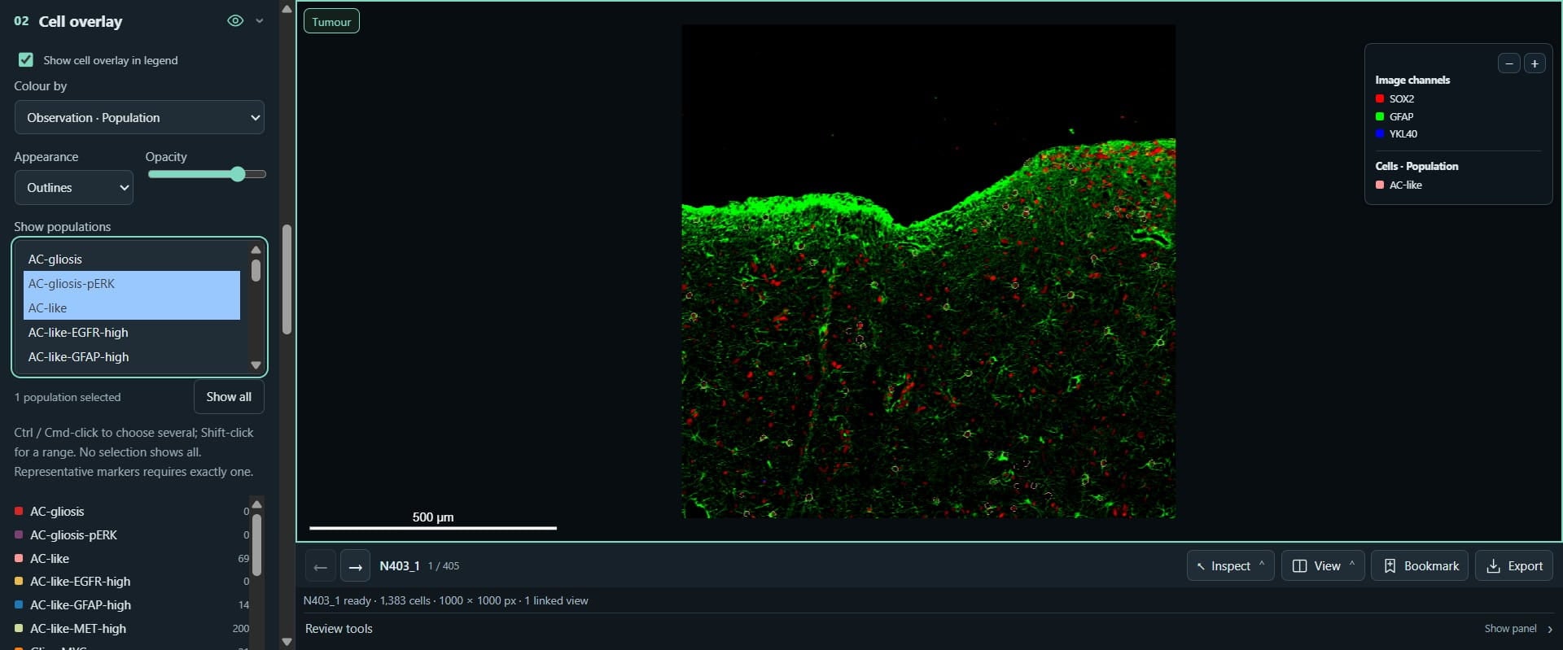1563x650 pixels.
Task: Click the Show all button
Action: click(229, 397)
